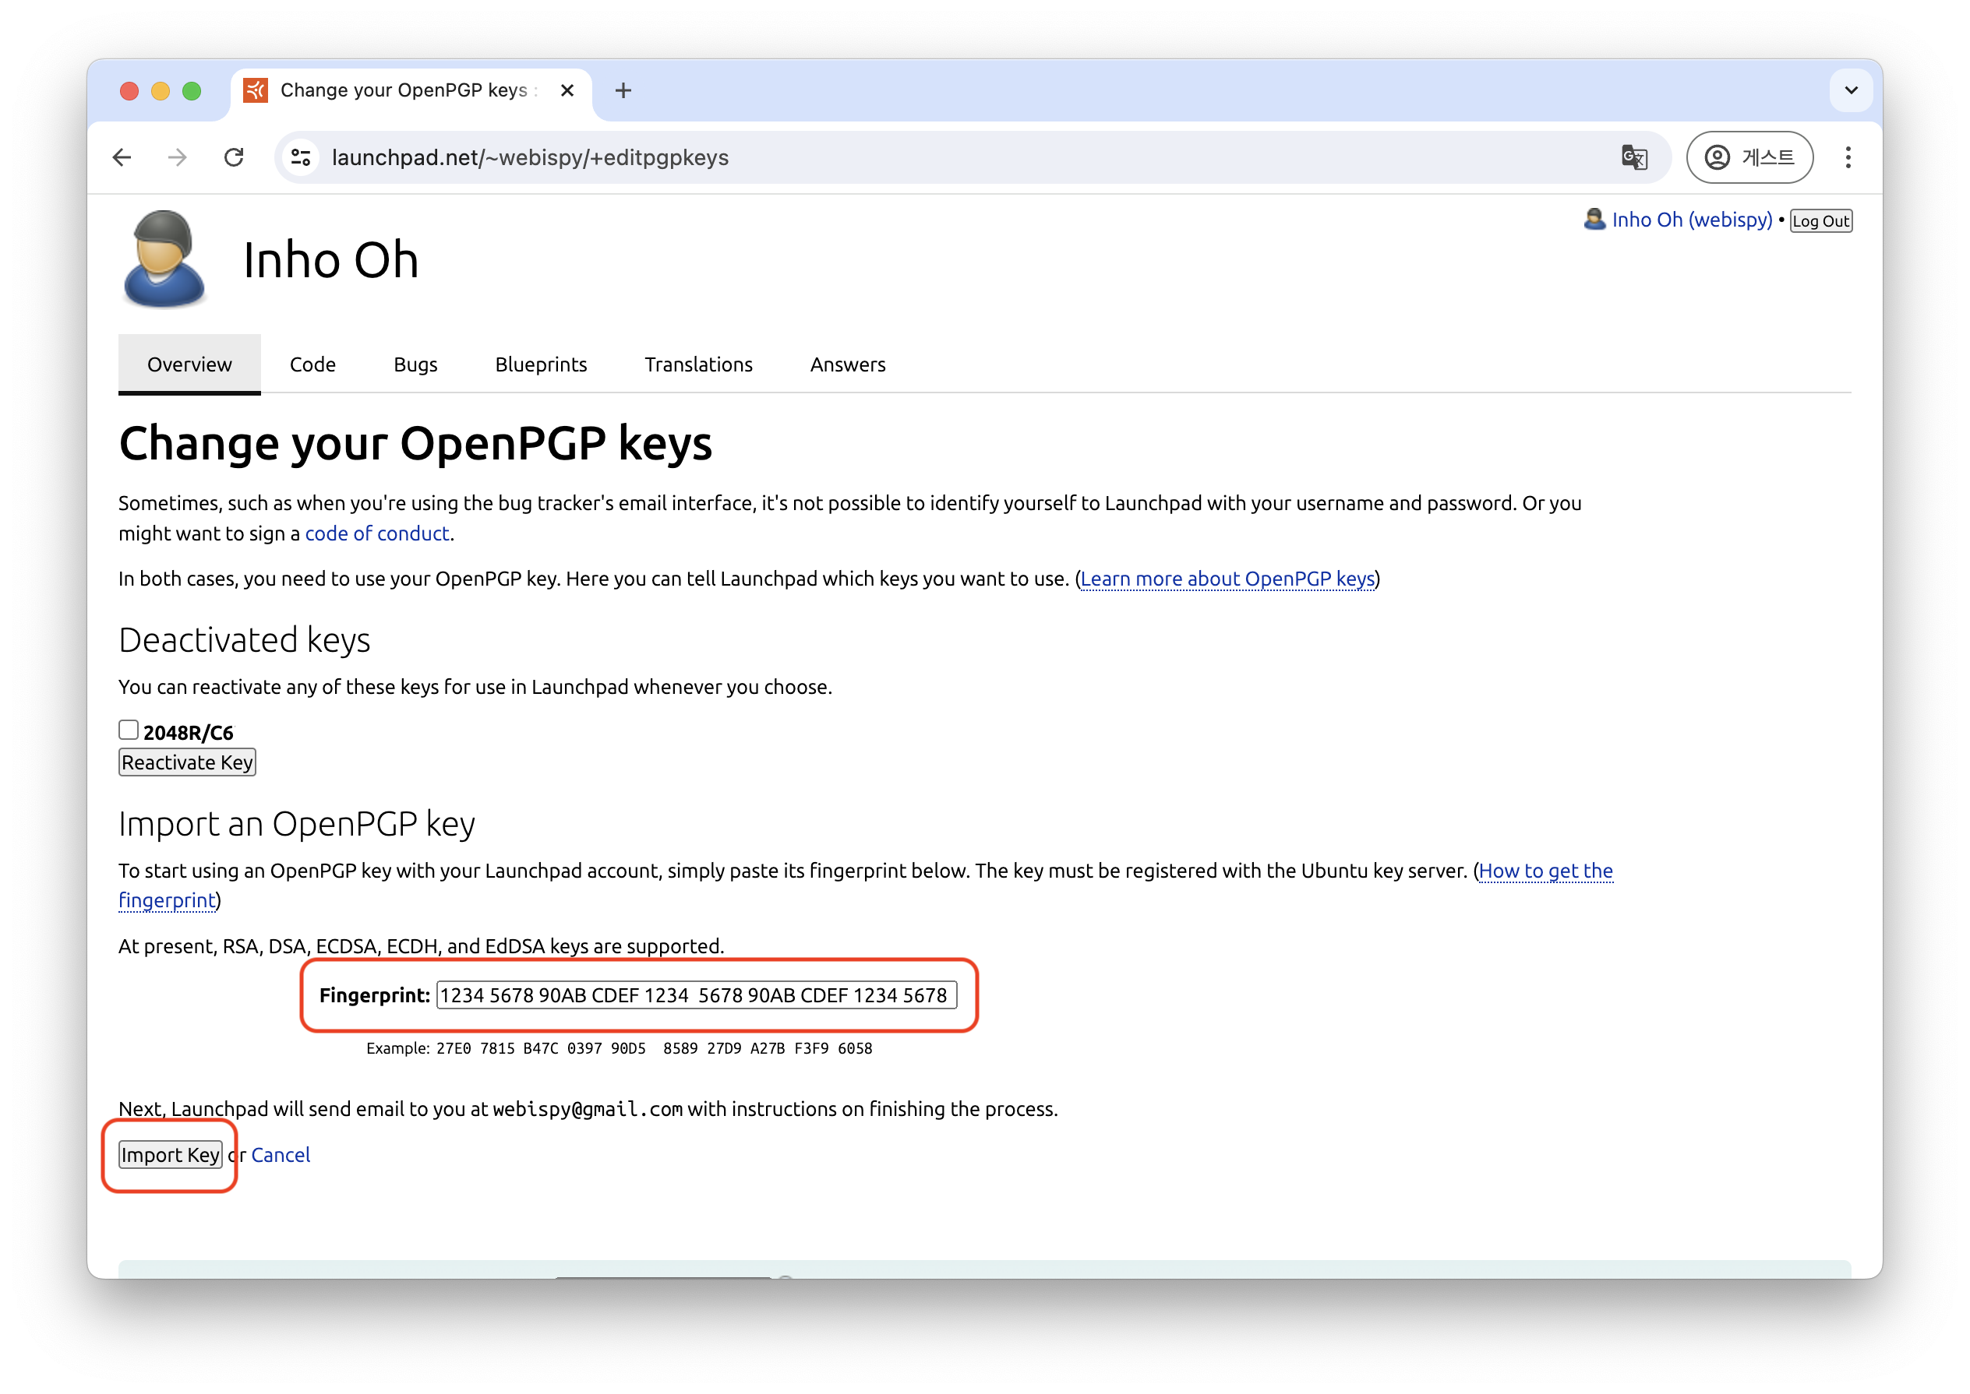The width and height of the screenshot is (1970, 1394).
Task: Go back to the previous page
Action: [x=122, y=158]
